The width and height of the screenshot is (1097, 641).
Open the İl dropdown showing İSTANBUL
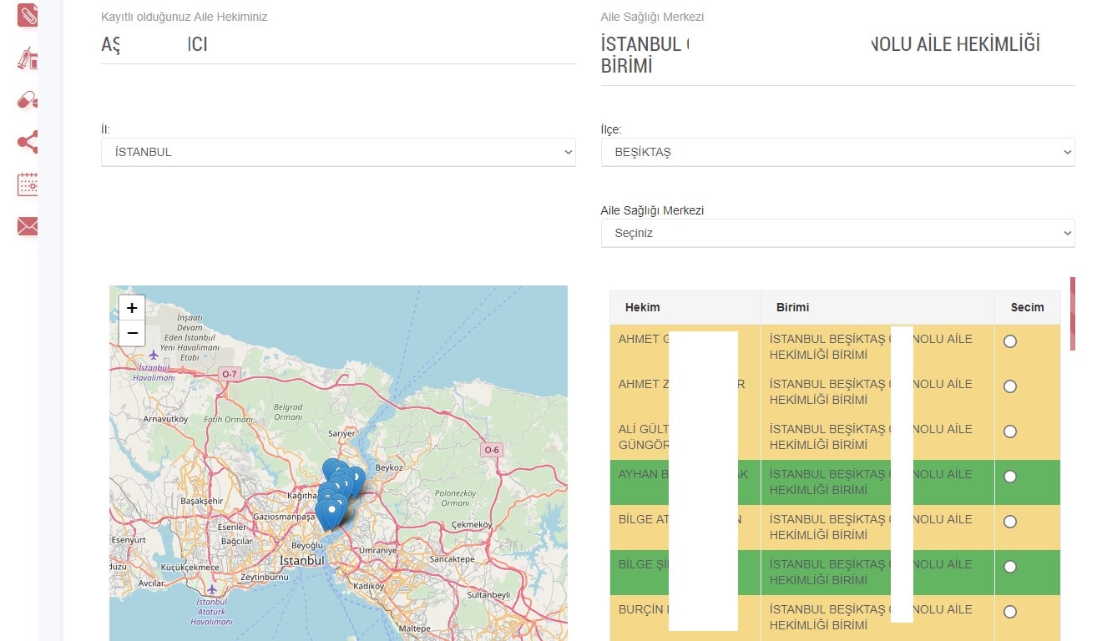(338, 152)
